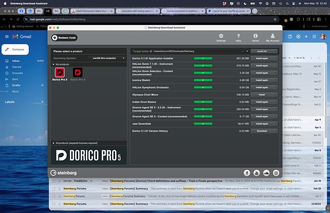The width and height of the screenshot is (330, 213).
Task: Open Spotlight search in the menu bar
Action: [x=287, y=3]
